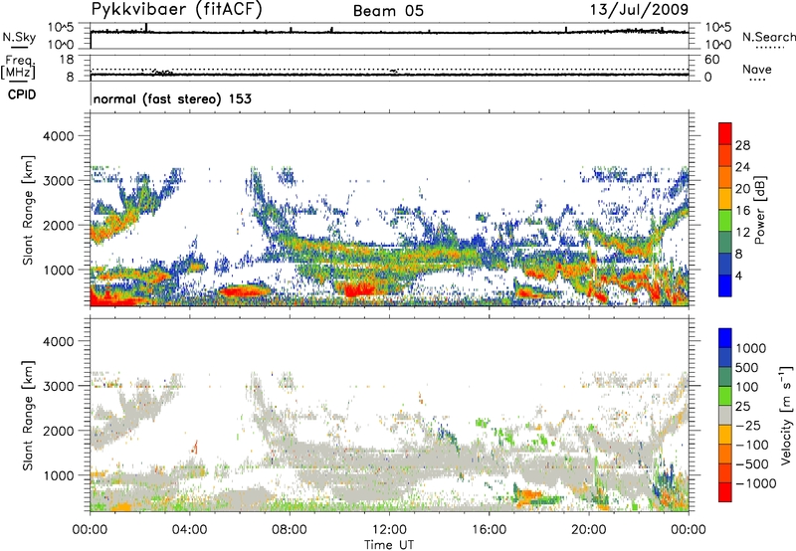Click the orange velocity patch near 17:30 UT
The width and height of the screenshot is (796, 551).
pos(529,495)
